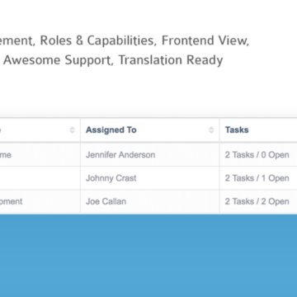The height and width of the screenshot is (297, 297).
Task: Select the Tasks column header
Action: 237,130
